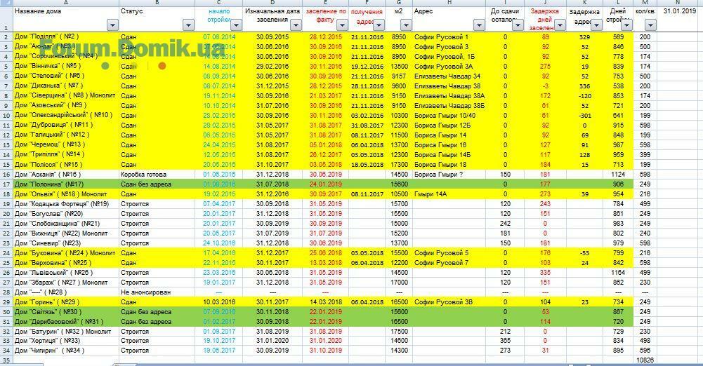Click "Строится" status in Хортиця row
This screenshot has height=366, width=703.
pos(157,341)
